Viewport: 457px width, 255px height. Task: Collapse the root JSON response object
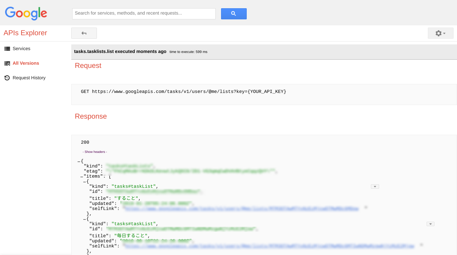click(79, 161)
